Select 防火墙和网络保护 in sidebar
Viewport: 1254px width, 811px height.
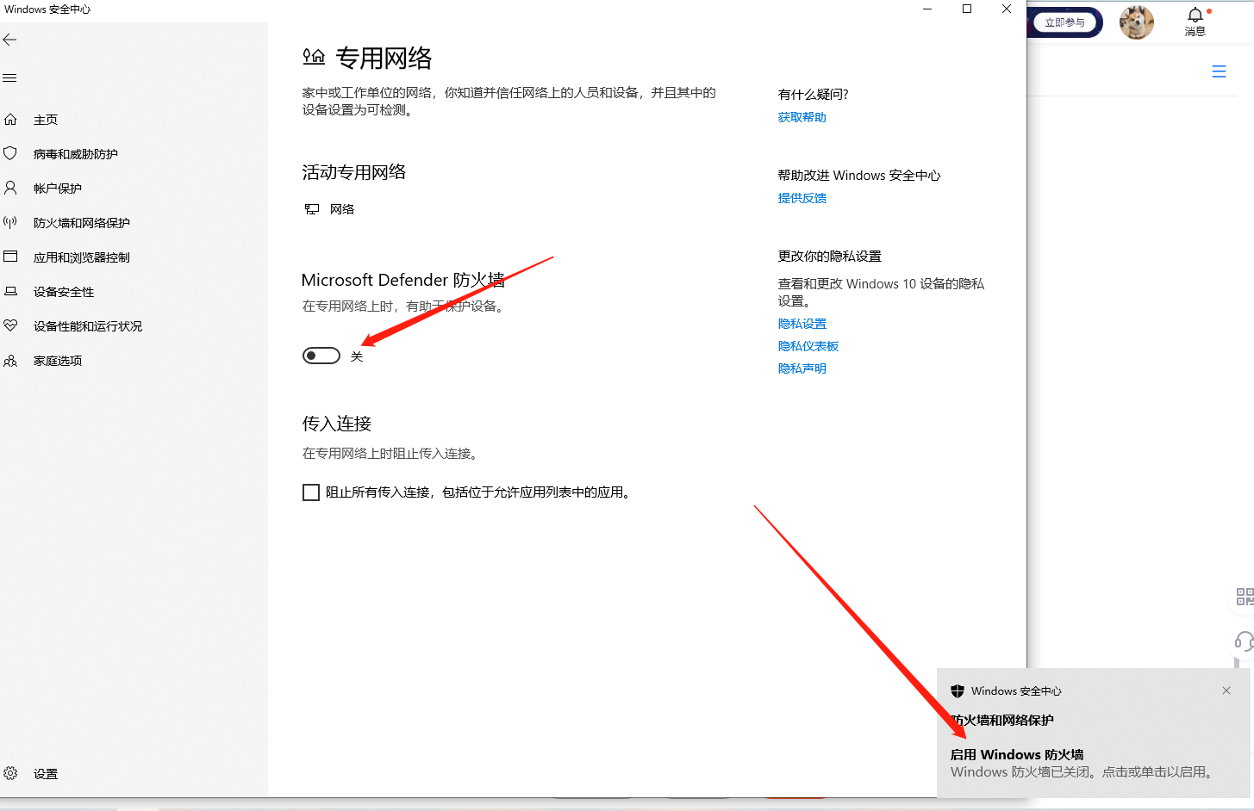click(82, 223)
